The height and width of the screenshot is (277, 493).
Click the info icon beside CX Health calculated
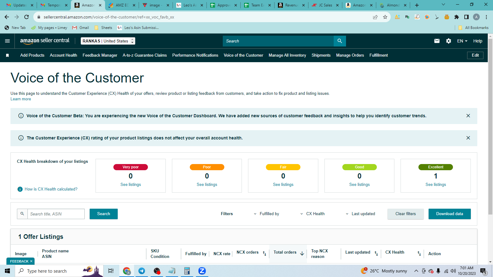(20, 189)
